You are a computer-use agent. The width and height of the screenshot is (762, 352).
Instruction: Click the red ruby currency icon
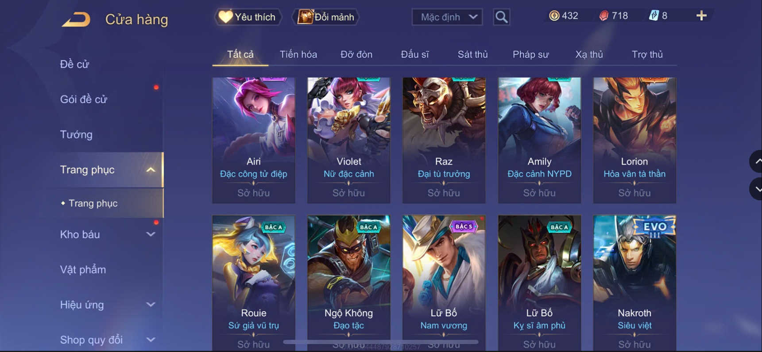point(604,16)
